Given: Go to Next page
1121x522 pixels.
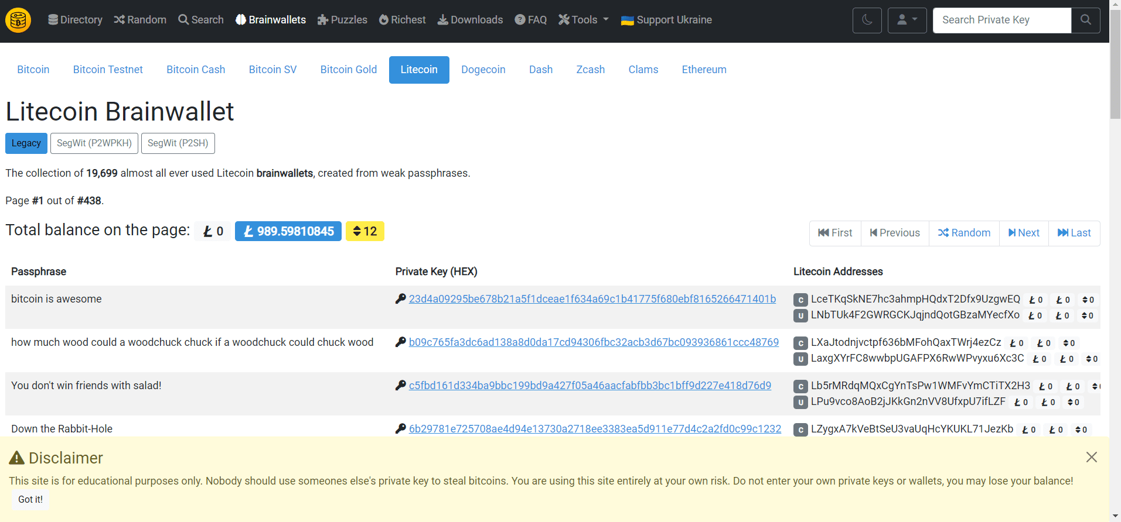Looking at the screenshot, I should click(1023, 233).
